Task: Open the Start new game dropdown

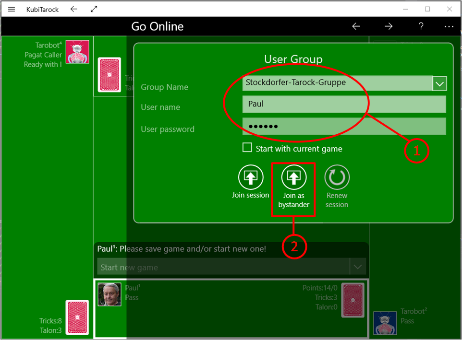Action: click(357, 267)
